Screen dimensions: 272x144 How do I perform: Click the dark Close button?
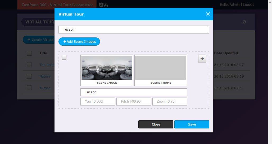(156, 124)
